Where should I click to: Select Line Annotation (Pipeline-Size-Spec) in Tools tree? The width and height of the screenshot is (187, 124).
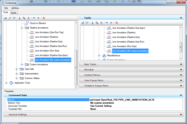pos(51,55)
